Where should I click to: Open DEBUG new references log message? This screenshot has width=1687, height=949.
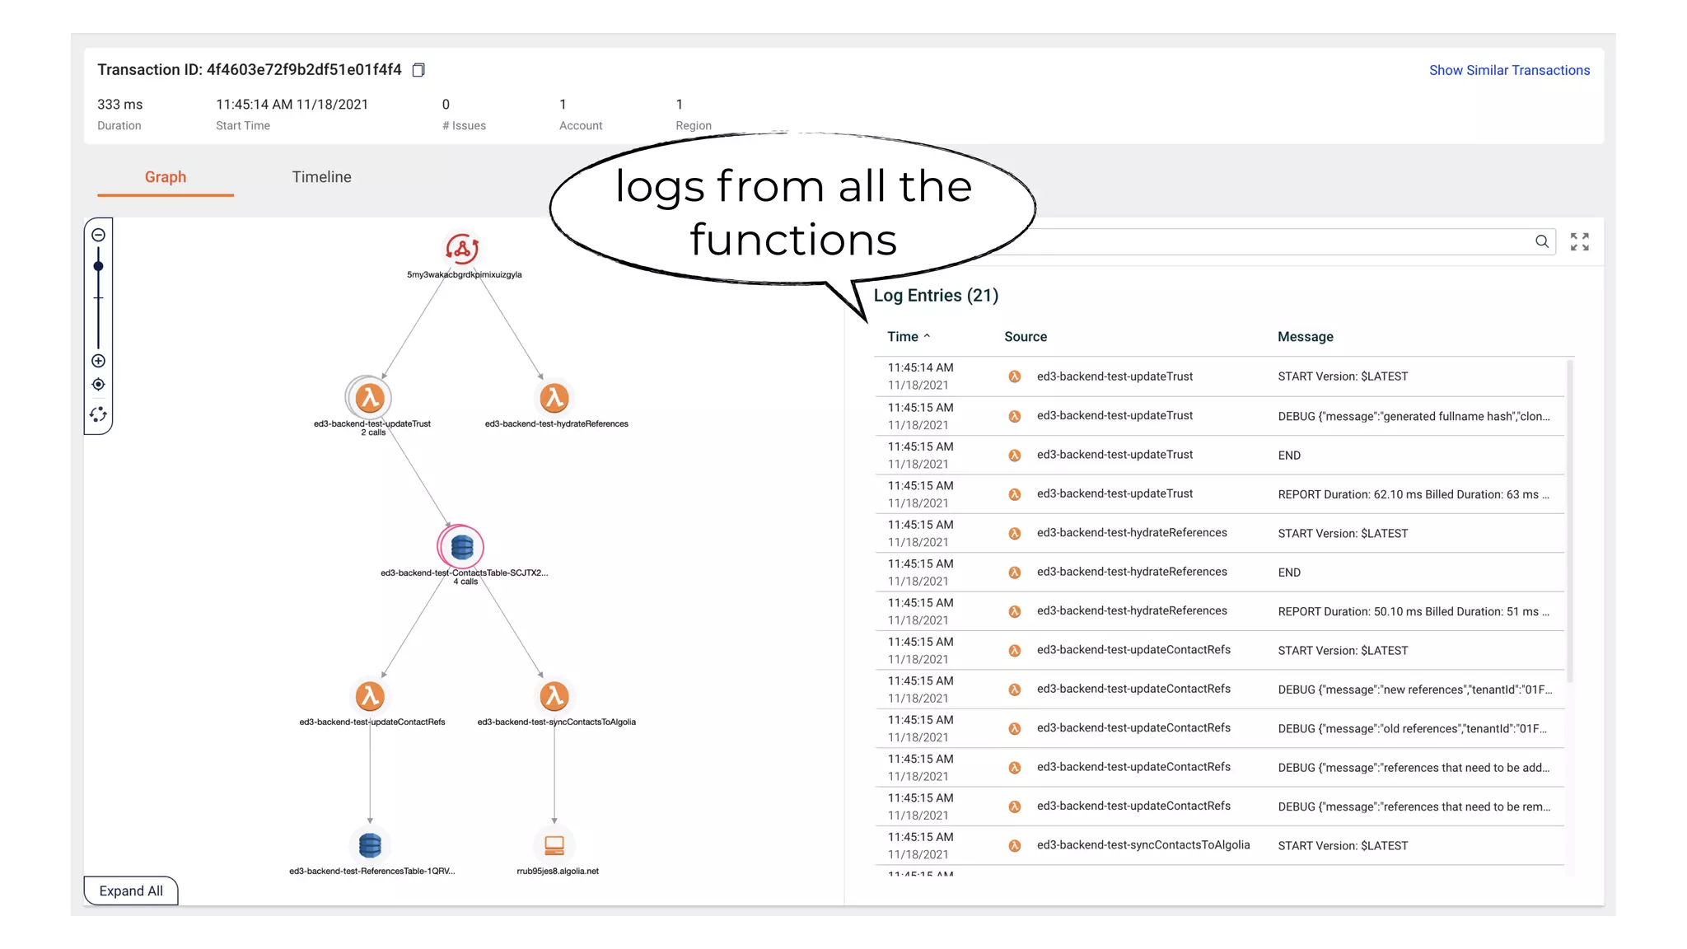1414,690
